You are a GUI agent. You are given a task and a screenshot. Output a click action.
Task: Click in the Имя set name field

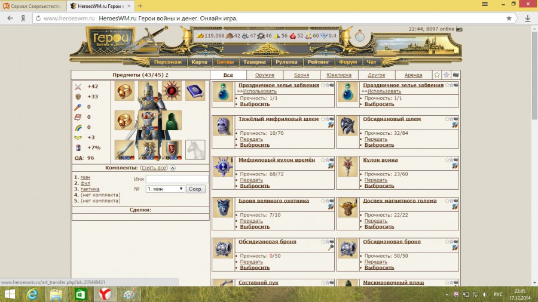tap(177, 179)
